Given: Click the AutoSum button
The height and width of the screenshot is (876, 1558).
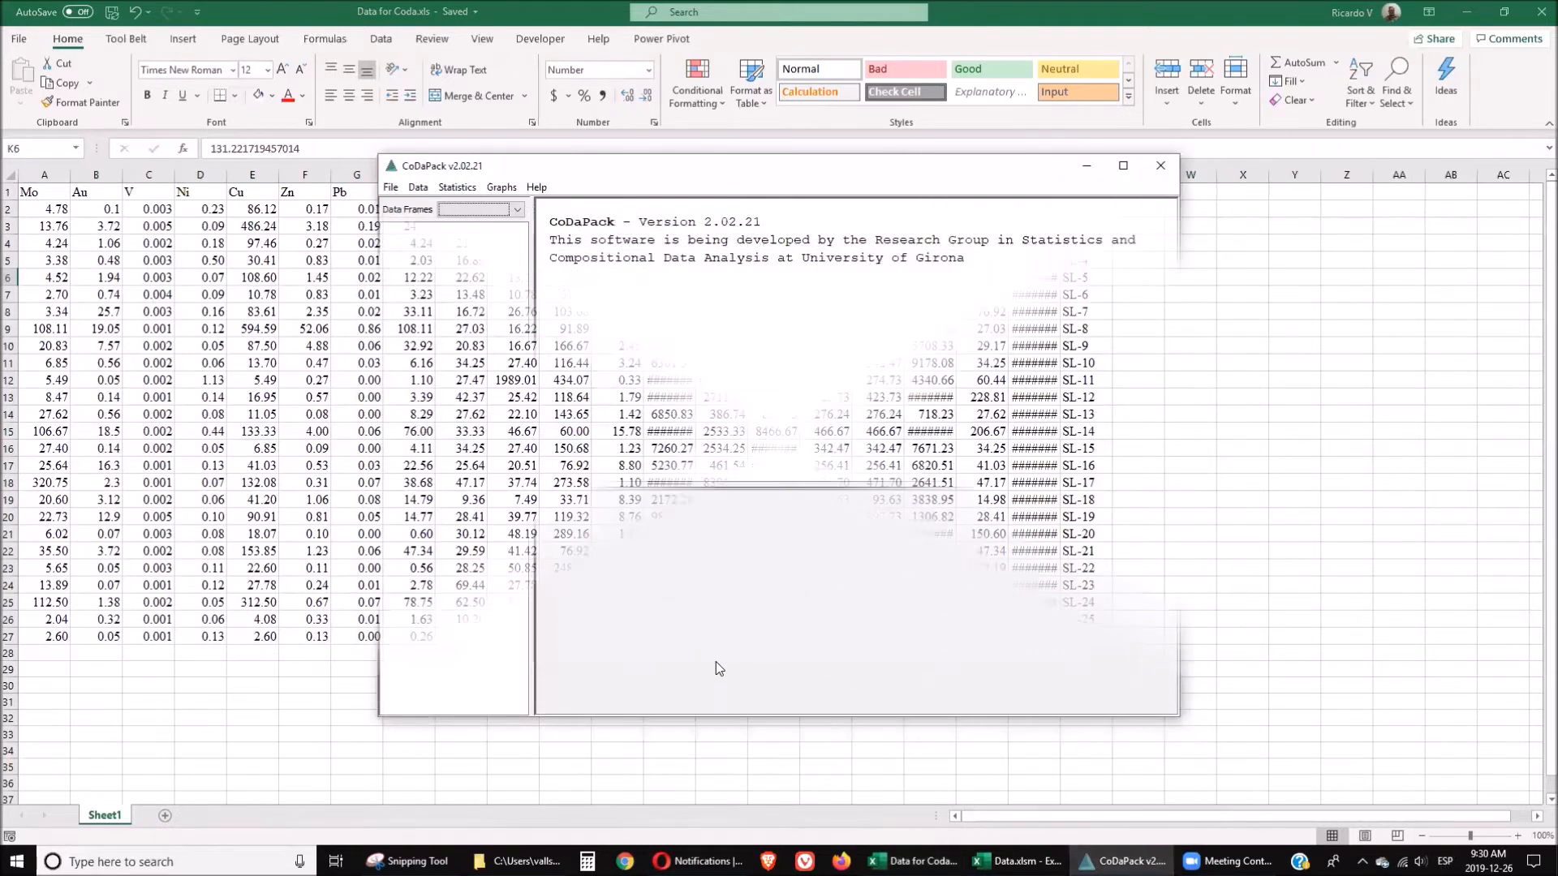Looking at the screenshot, I should click(x=1298, y=62).
